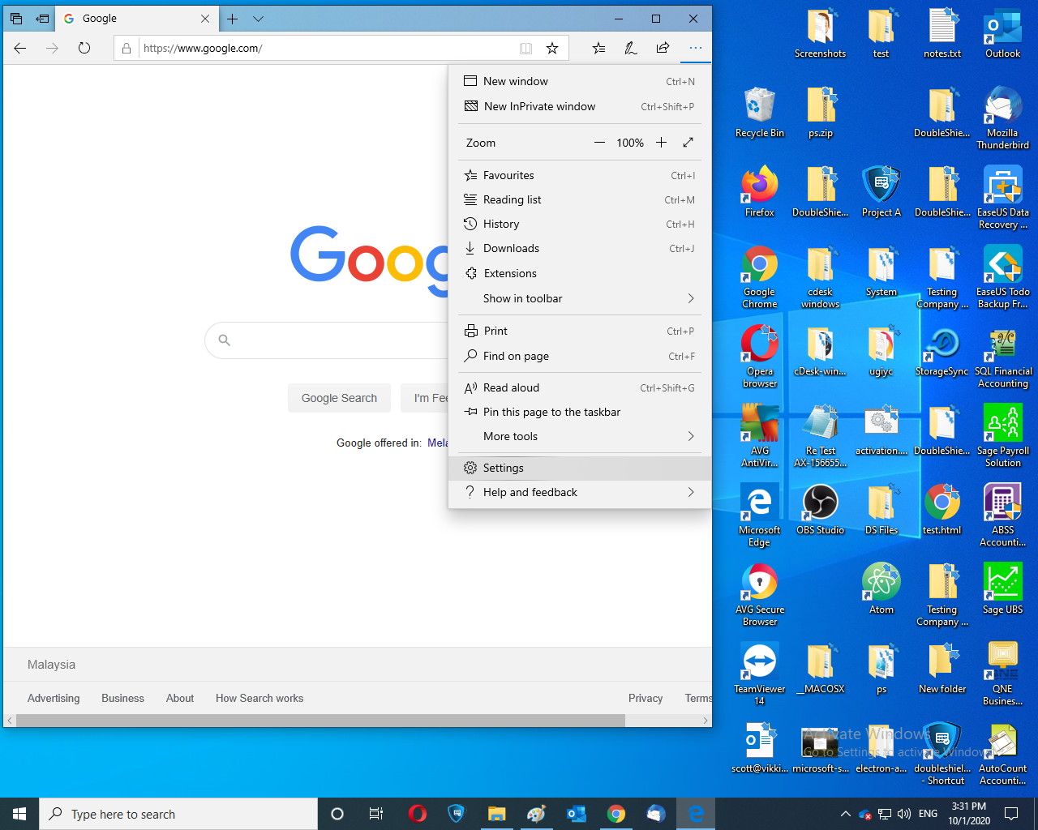Open Favourites from the menu
This screenshot has width=1038, height=830.
point(580,175)
